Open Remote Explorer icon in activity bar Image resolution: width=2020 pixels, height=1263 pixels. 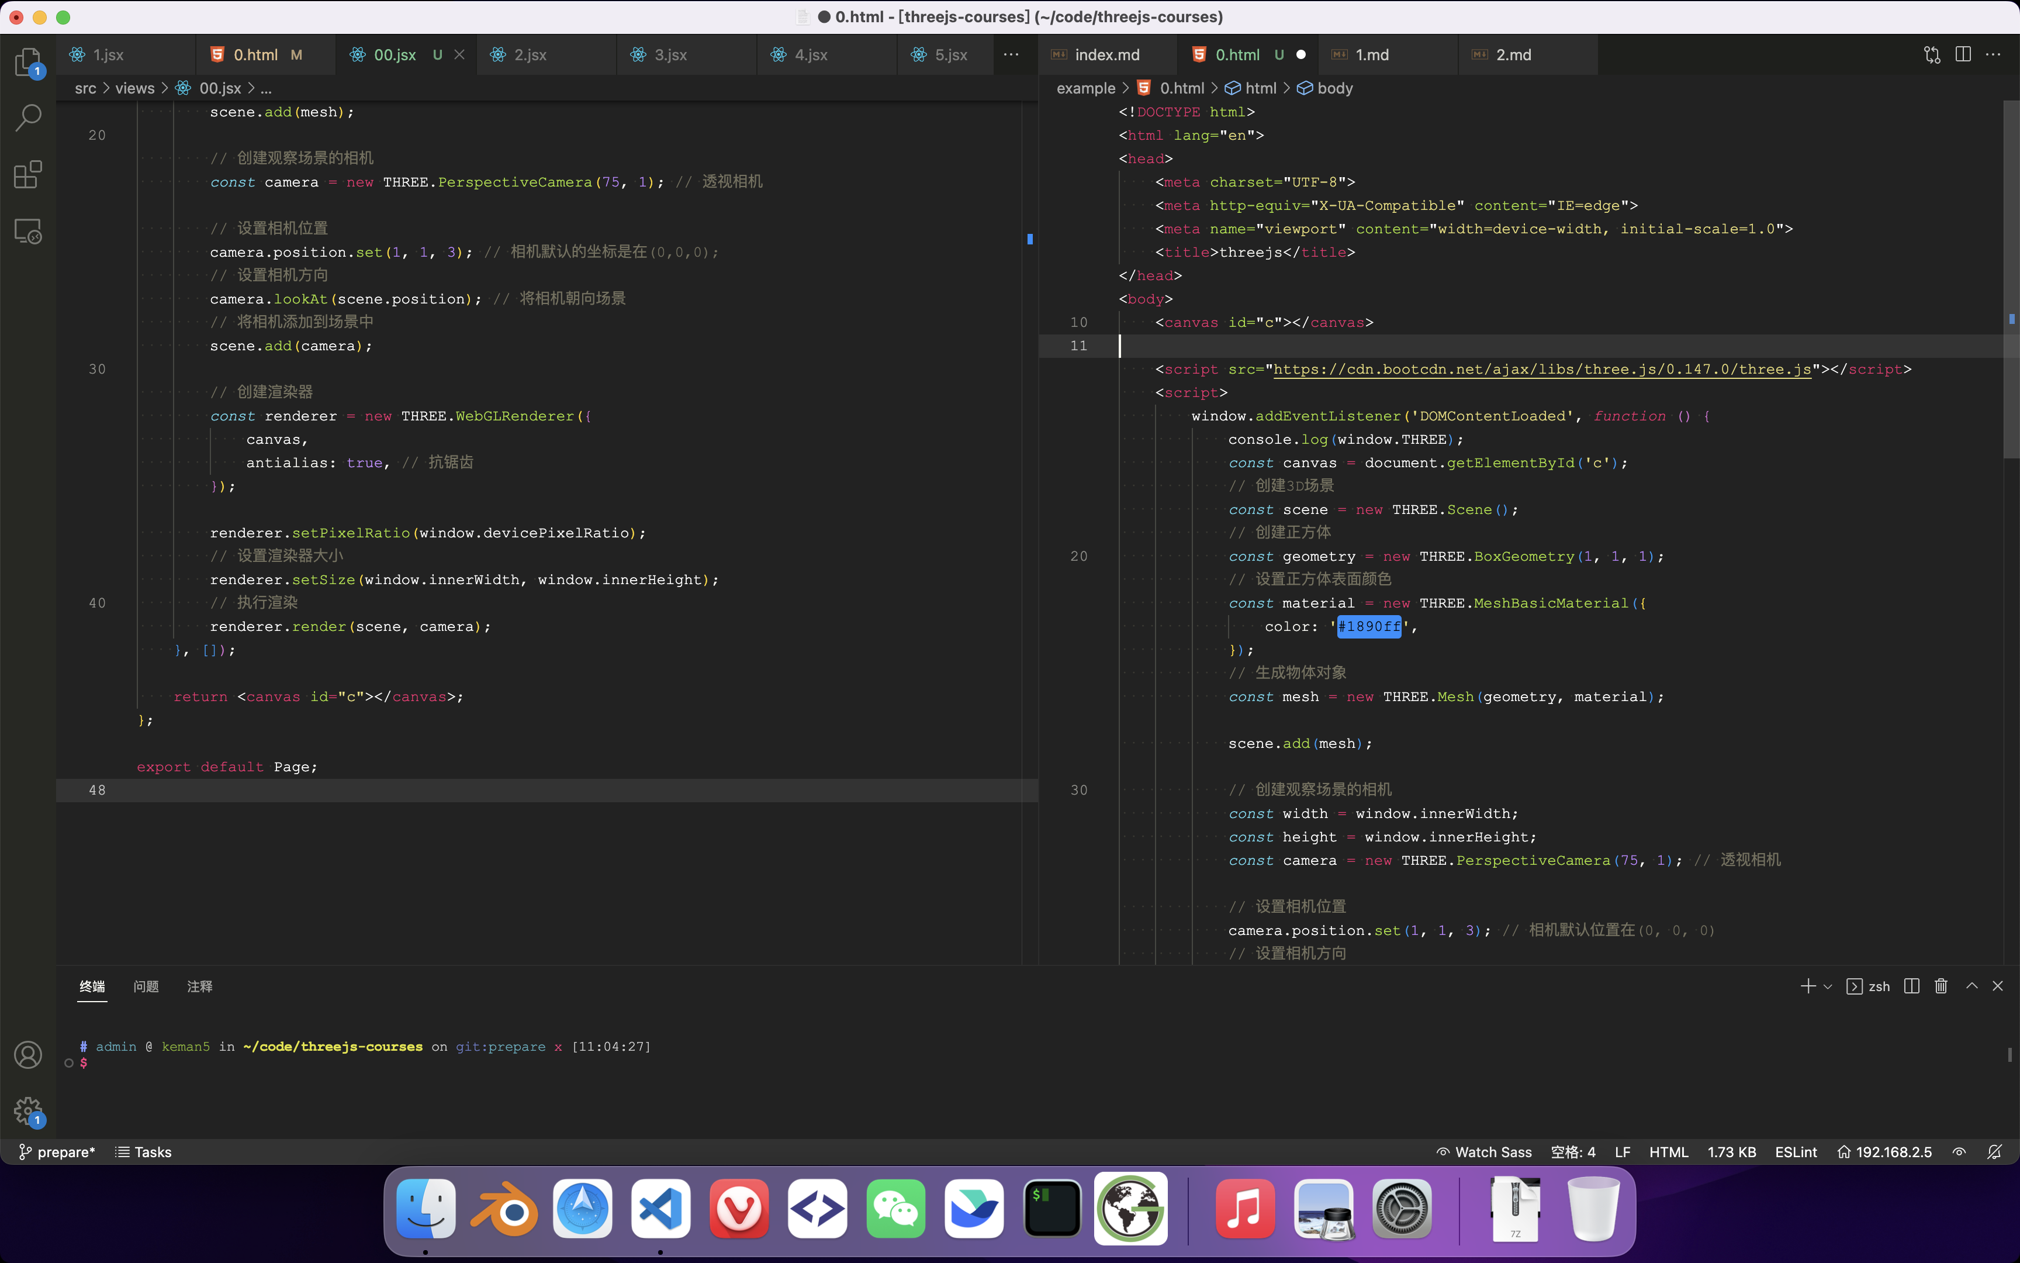[x=27, y=232]
